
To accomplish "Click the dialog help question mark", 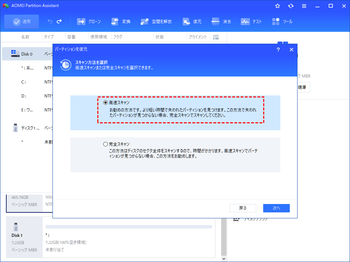I will click(278, 50).
